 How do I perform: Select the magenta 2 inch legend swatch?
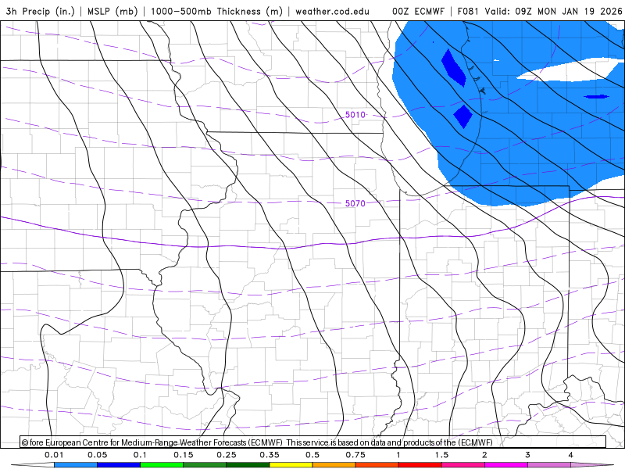point(506,465)
